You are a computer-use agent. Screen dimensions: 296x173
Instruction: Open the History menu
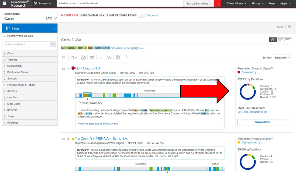258,3
